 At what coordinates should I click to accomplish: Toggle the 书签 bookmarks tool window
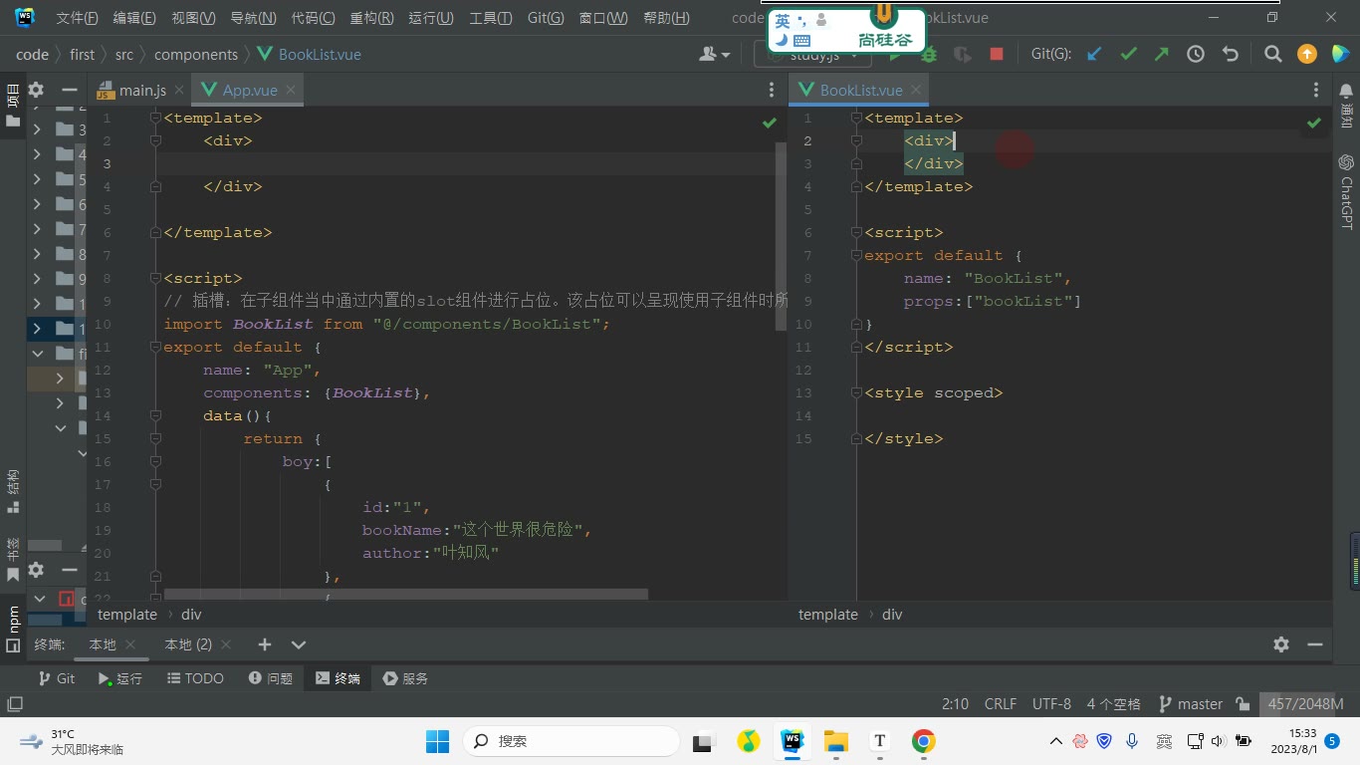pyautogui.click(x=13, y=560)
